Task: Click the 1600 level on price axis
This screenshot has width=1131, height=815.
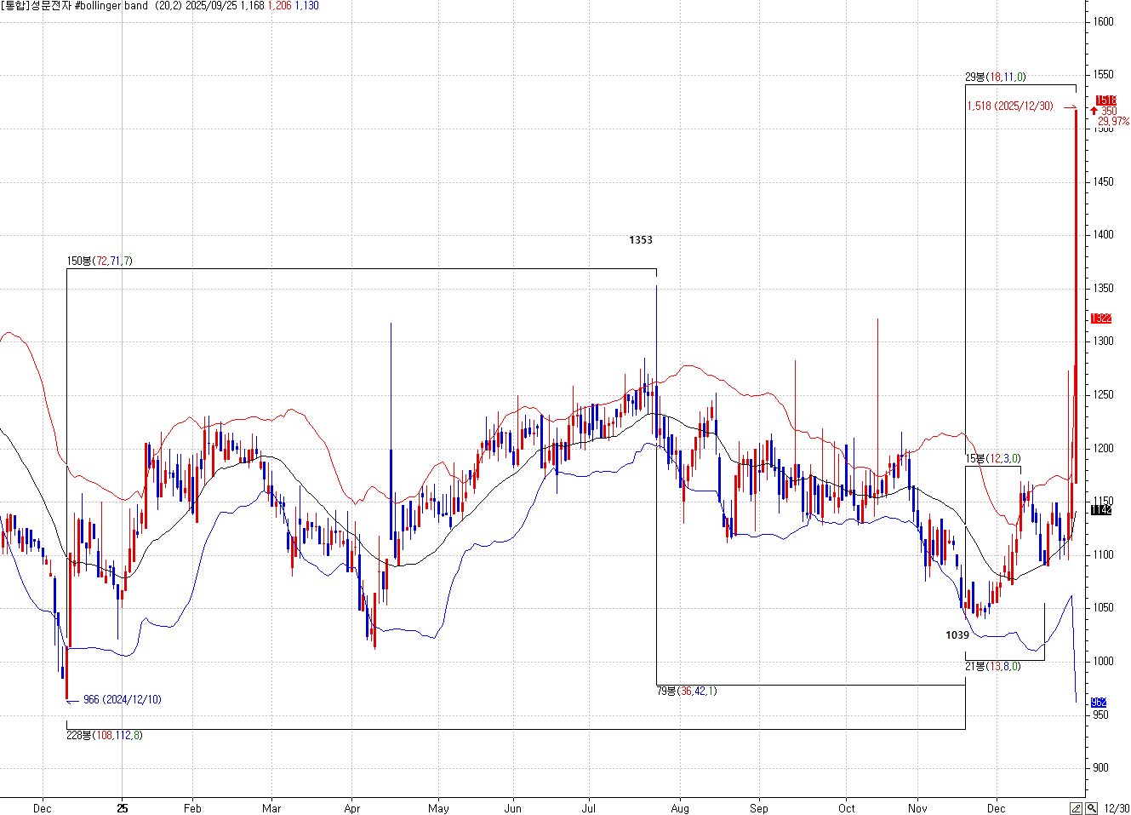Action: click(1104, 22)
